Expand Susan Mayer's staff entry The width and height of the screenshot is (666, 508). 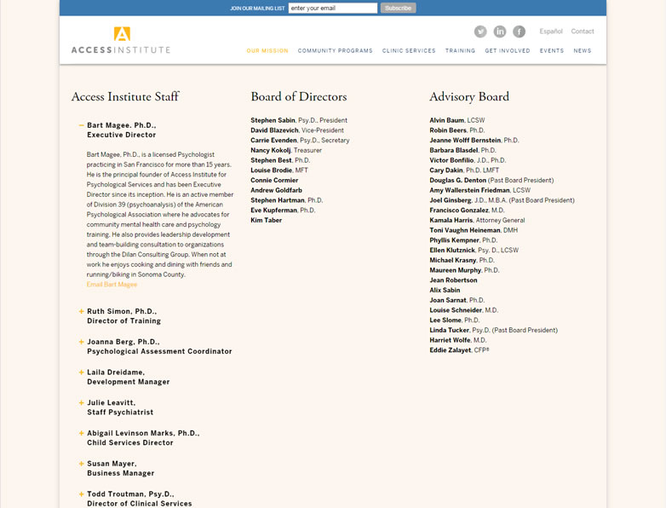click(82, 464)
